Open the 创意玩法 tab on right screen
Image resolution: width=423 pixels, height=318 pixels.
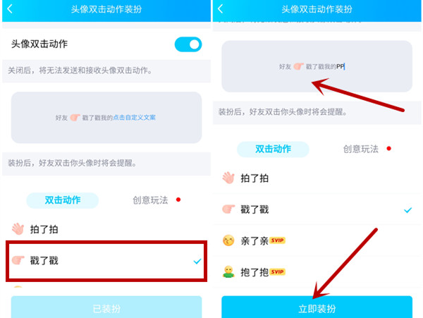coord(361,149)
